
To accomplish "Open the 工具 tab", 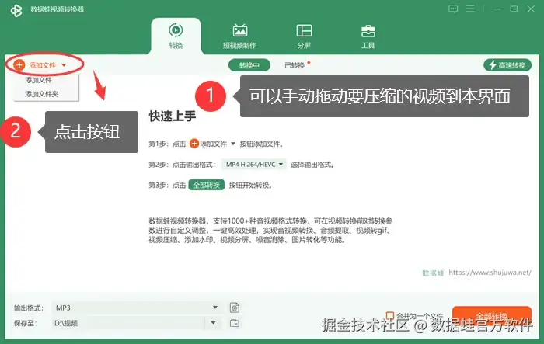I will [368, 36].
